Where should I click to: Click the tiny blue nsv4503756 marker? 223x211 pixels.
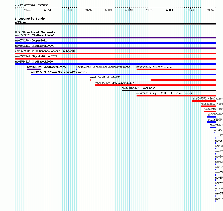coord(76,69)
